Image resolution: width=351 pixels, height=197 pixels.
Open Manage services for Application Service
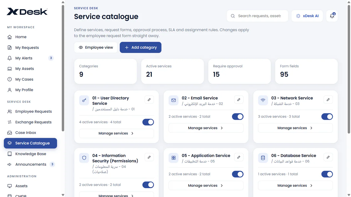206,186
